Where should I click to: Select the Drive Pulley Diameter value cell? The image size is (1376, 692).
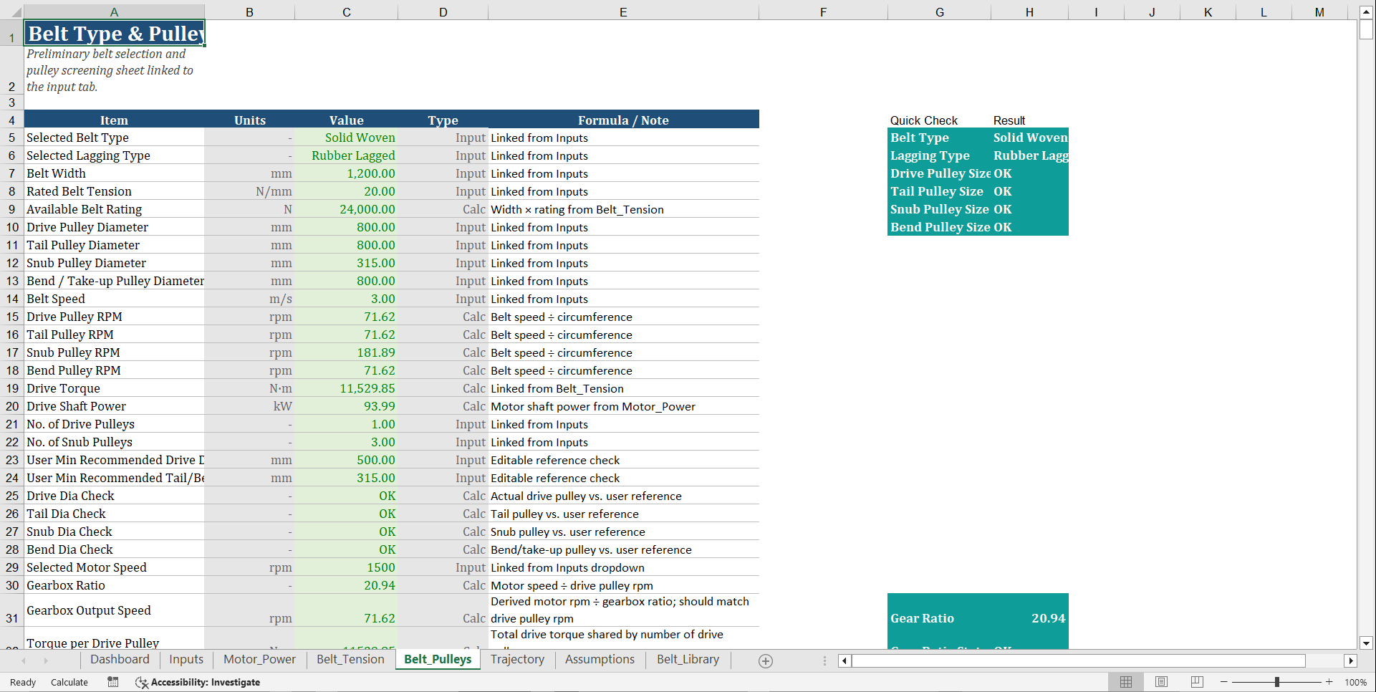click(x=347, y=227)
